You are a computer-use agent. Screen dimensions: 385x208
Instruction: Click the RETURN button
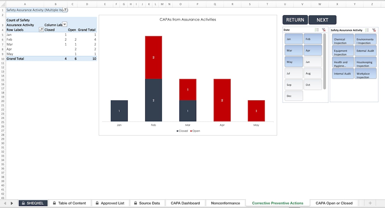coord(295,20)
